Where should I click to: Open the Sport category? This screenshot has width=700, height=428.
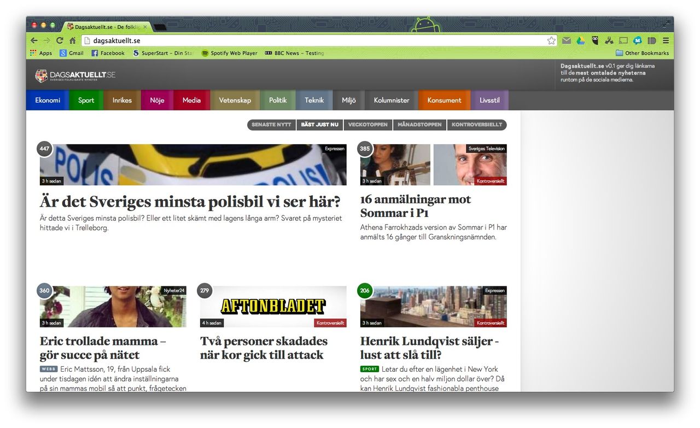(86, 101)
